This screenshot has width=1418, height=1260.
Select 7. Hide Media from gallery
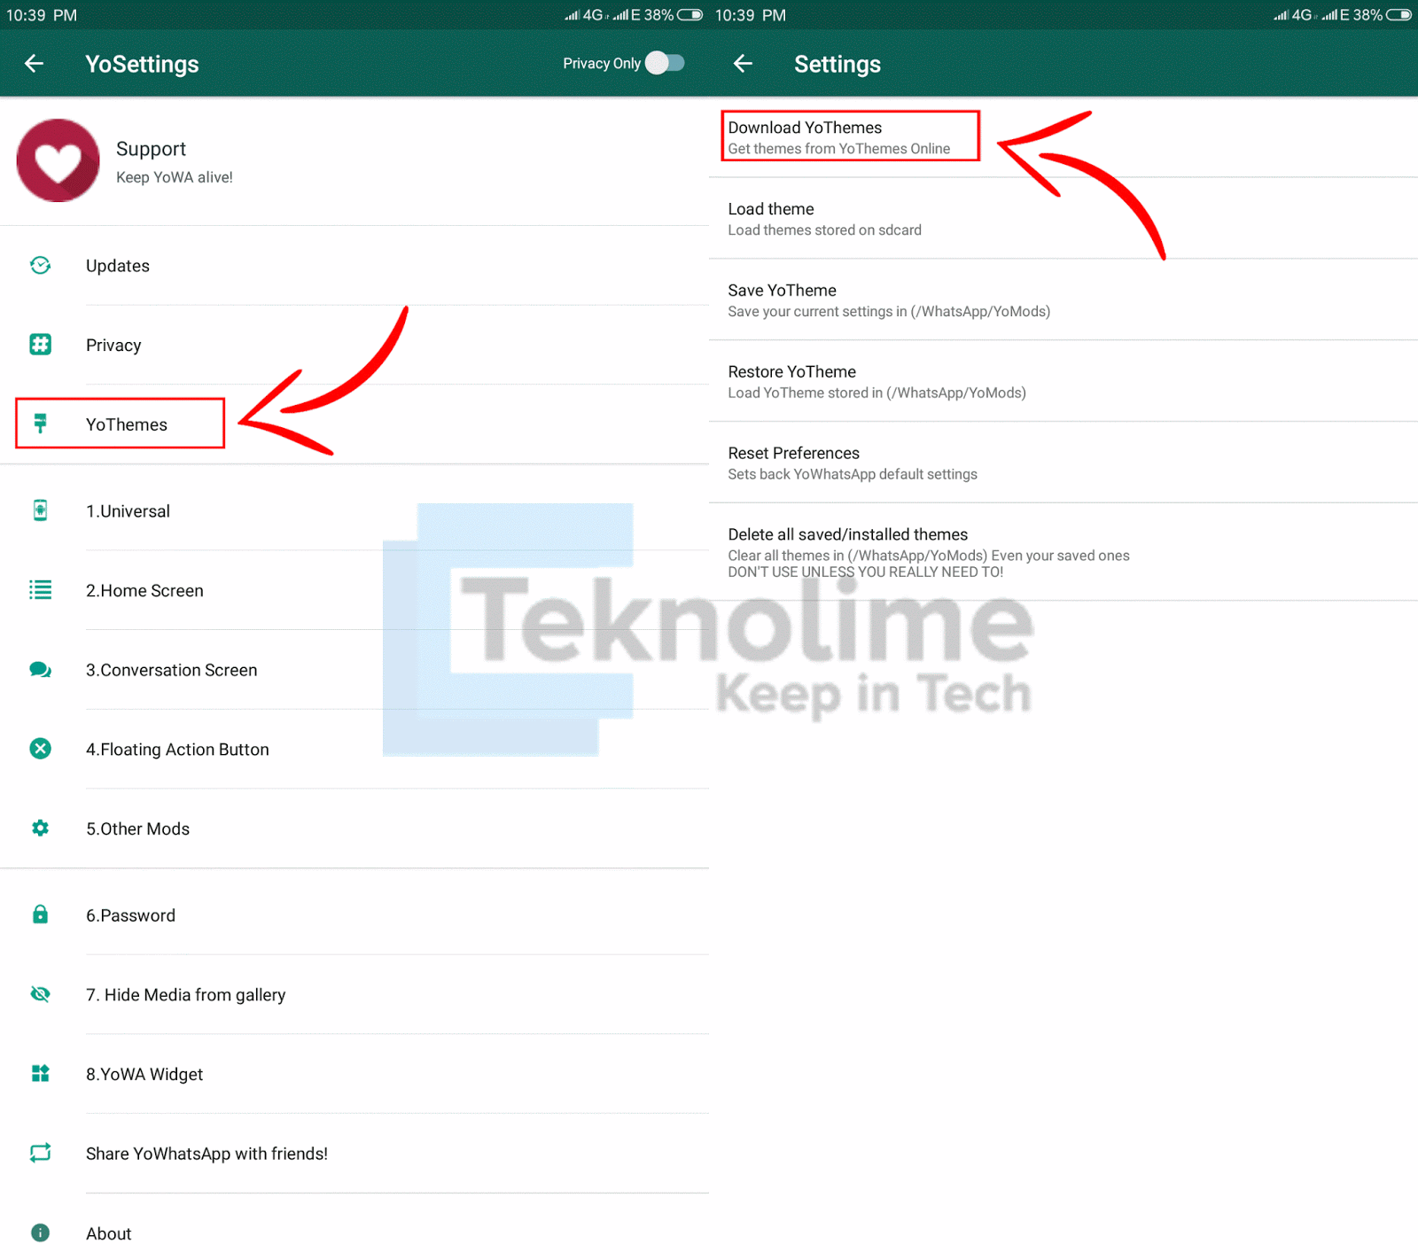(354, 995)
